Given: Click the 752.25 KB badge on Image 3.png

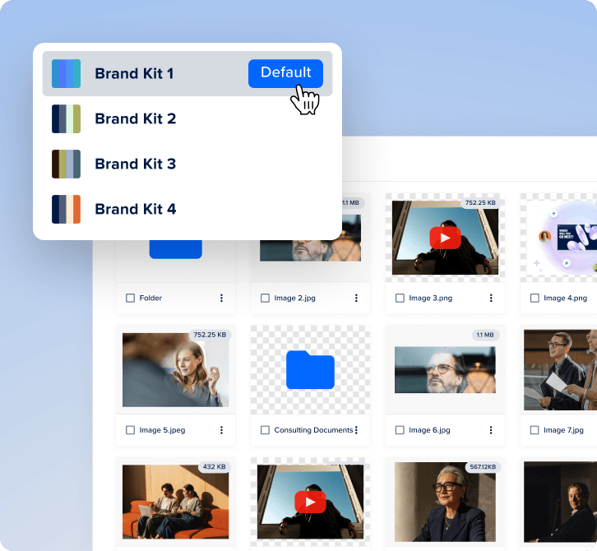Looking at the screenshot, I should tap(480, 202).
